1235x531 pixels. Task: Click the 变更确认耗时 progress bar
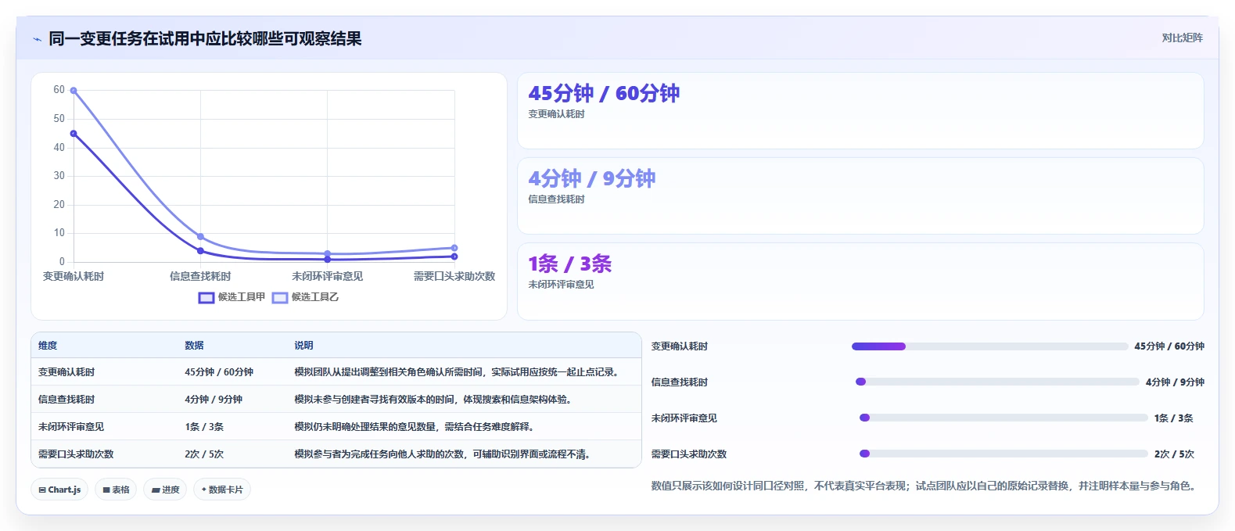[x=989, y=346]
